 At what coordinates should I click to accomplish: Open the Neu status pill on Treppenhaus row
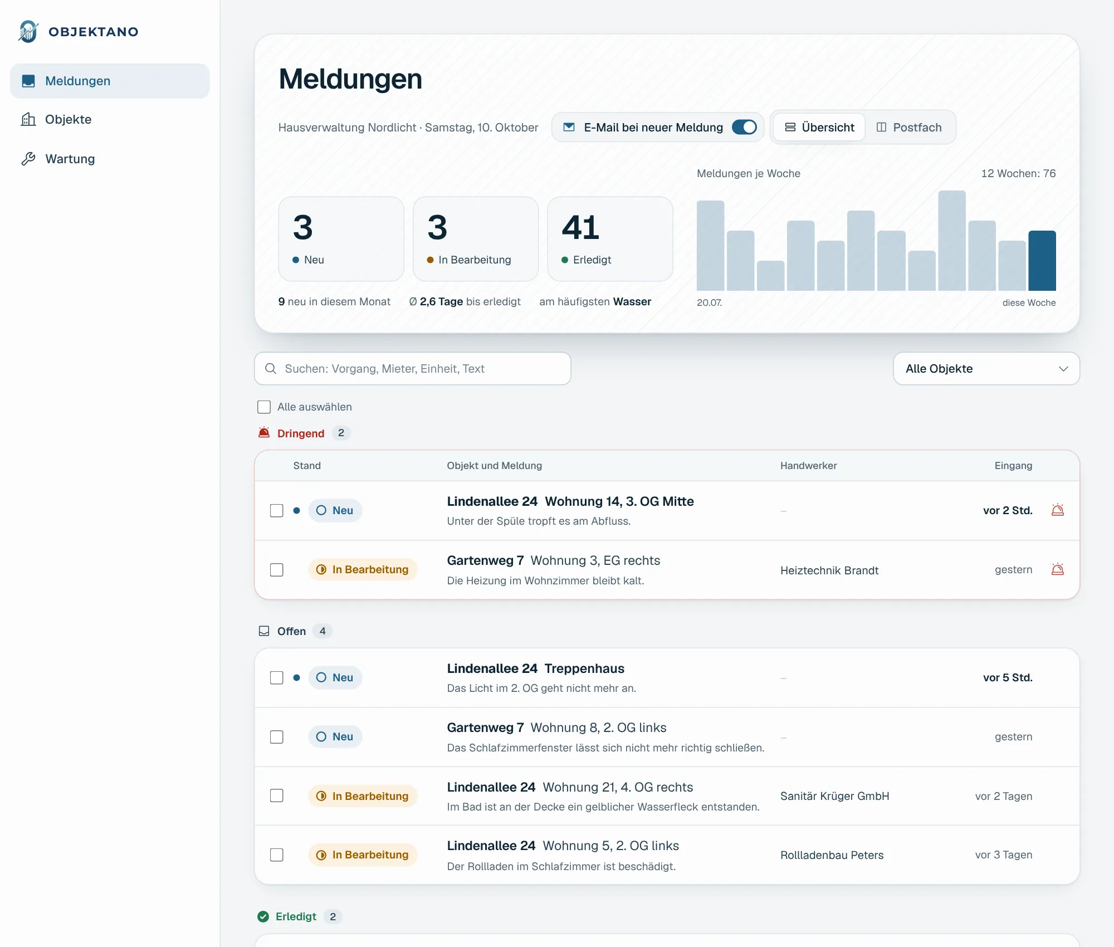pos(335,677)
